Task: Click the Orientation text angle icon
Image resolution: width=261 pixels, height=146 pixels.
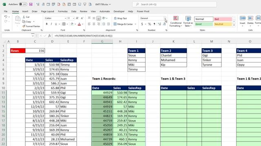Action: click(x=104, y=18)
